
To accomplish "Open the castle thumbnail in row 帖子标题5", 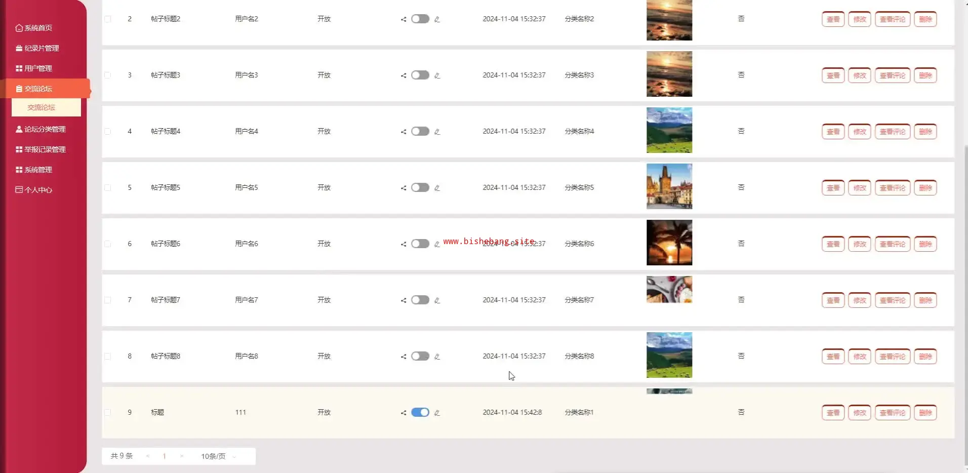I will point(669,186).
